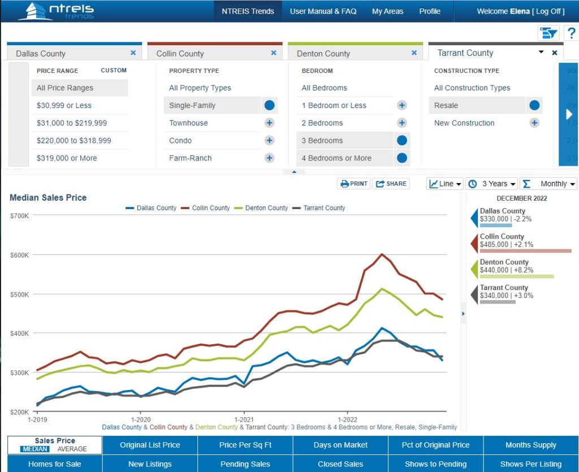Image resolution: width=579 pixels, height=472 pixels.
Task: Choose a CUSTOM price range
Action: coord(114,70)
